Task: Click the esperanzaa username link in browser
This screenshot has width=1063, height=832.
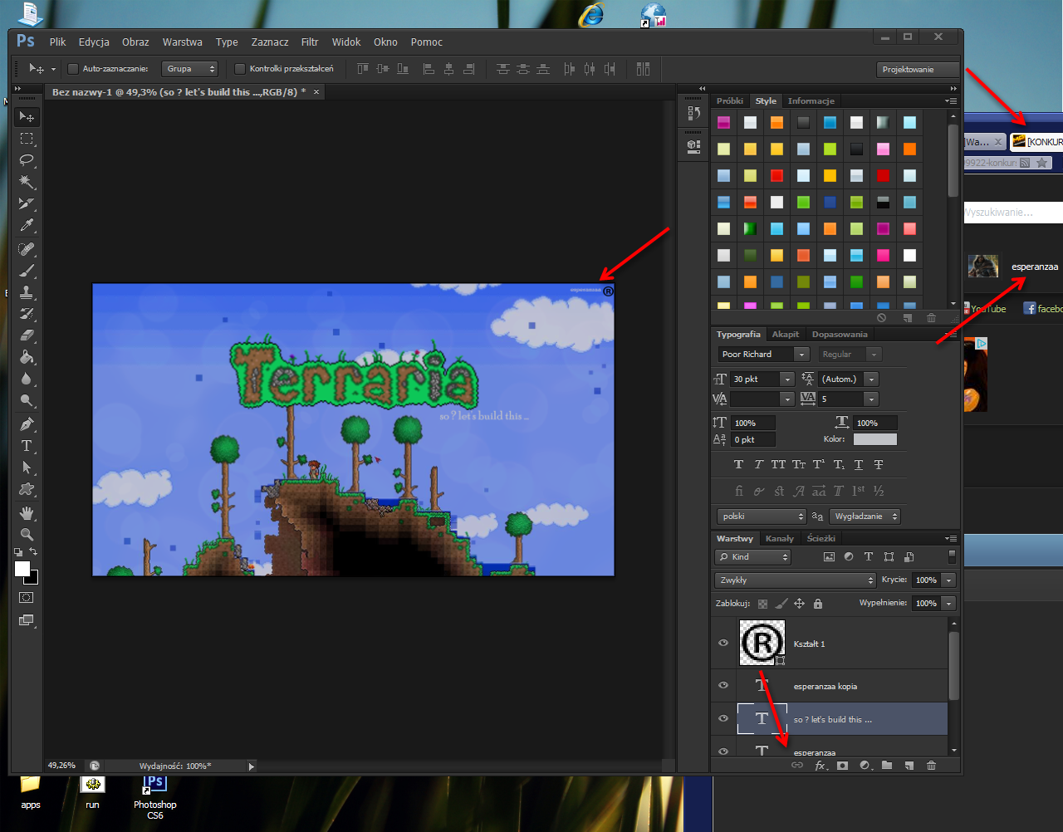Action: coord(1035,267)
